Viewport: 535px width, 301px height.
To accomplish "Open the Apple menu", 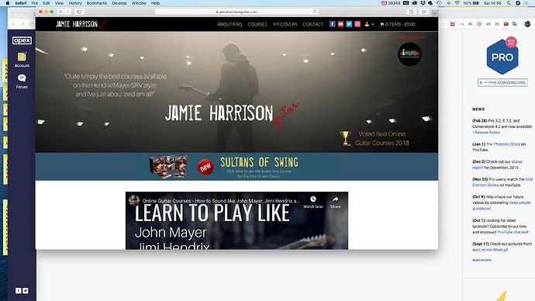I will pos(8,3).
